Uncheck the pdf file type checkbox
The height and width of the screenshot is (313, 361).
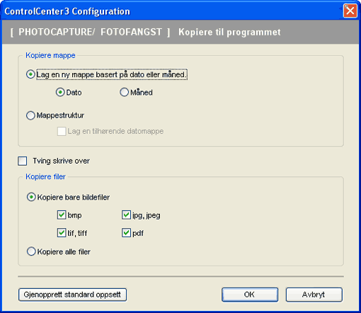click(126, 233)
